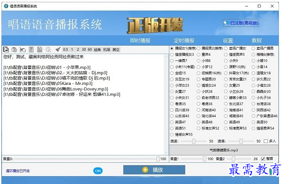
Task: Click the paste clipboard toolbar icon
Action: [x=14, y=49]
